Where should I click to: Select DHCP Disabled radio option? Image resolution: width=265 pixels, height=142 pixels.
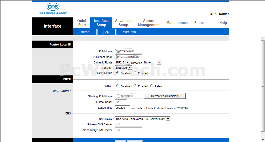tap(118, 86)
